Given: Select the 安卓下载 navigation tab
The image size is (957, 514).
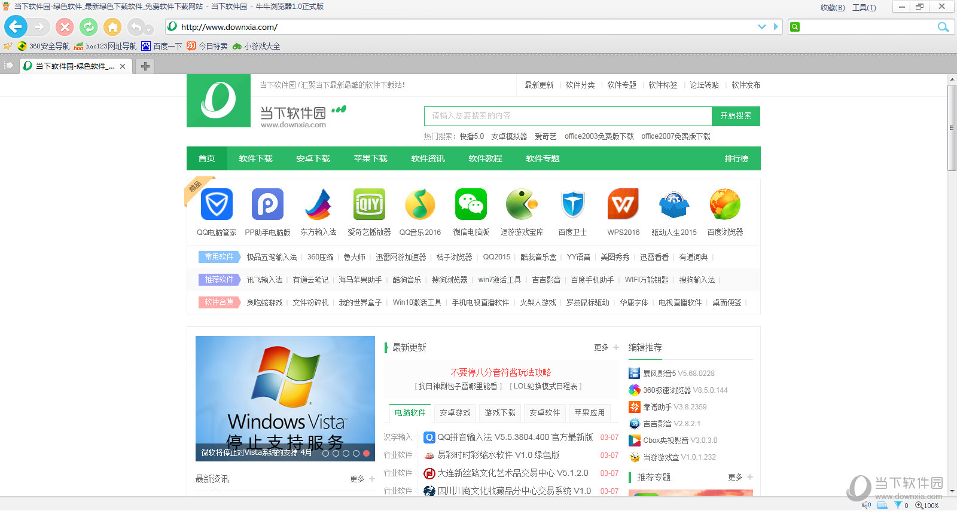Looking at the screenshot, I should click(x=313, y=158).
